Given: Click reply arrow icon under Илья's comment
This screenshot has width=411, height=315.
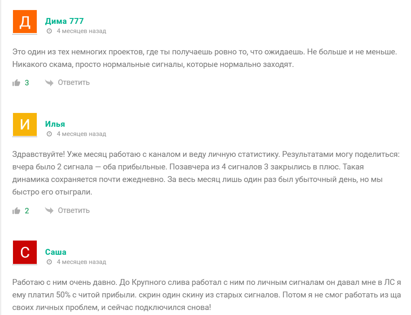Looking at the screenshot, I should click(49, 211).
